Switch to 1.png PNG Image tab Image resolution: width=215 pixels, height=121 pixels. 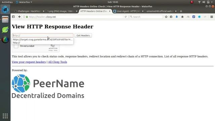(60, 11)
